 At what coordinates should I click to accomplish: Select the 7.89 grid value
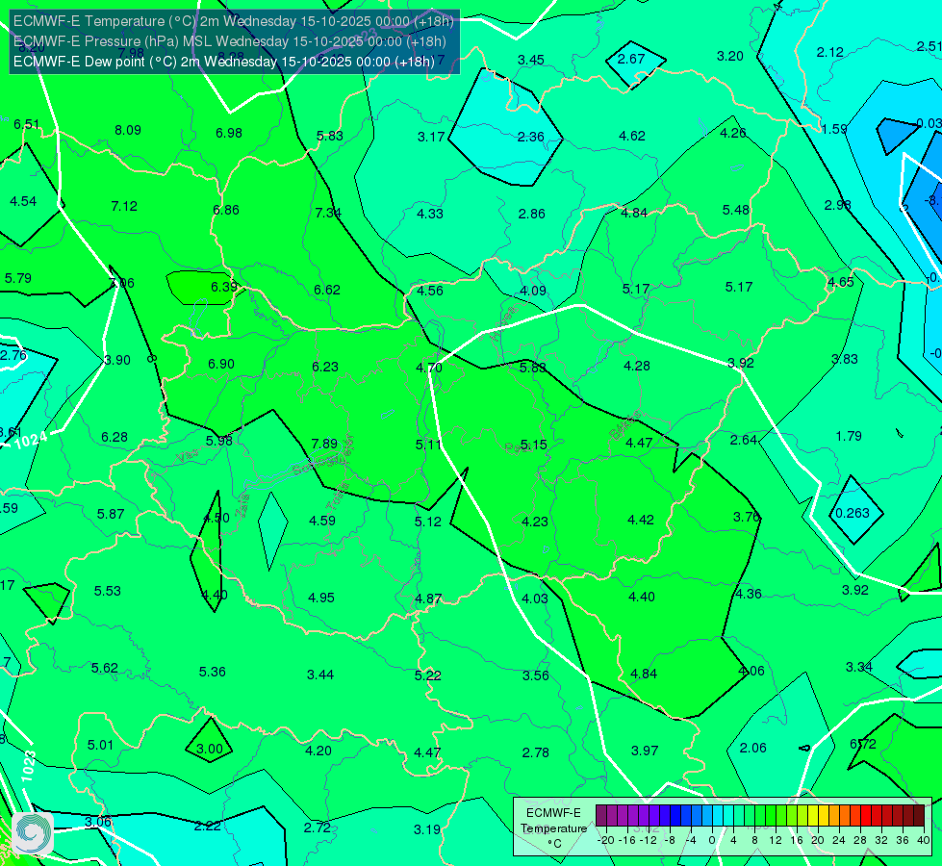coord(324,444)
